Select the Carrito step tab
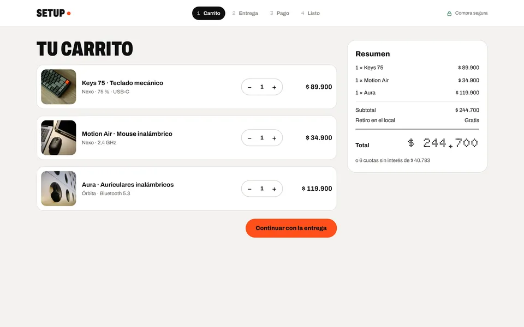 pos(209,13)
